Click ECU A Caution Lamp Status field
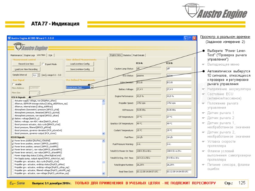The image size is (255, 191). [149, 69]
